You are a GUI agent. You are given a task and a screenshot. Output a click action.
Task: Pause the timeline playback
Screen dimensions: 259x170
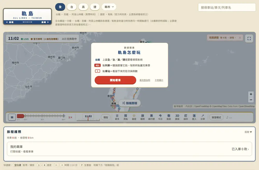tap(12, 117)
